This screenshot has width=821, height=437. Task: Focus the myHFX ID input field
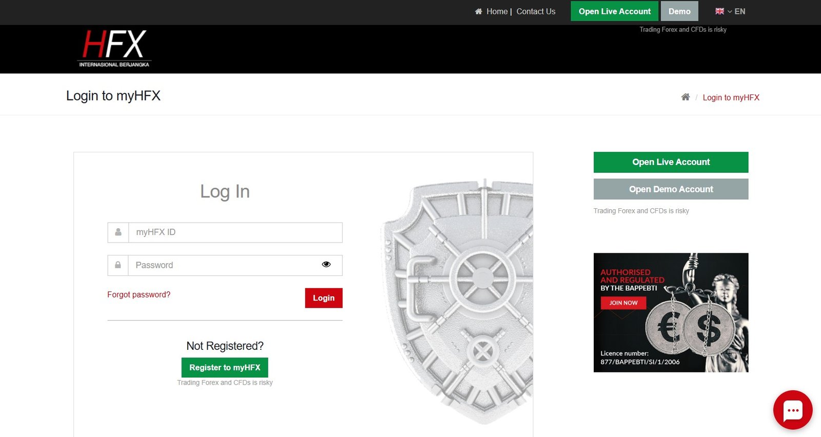[235, 232]
